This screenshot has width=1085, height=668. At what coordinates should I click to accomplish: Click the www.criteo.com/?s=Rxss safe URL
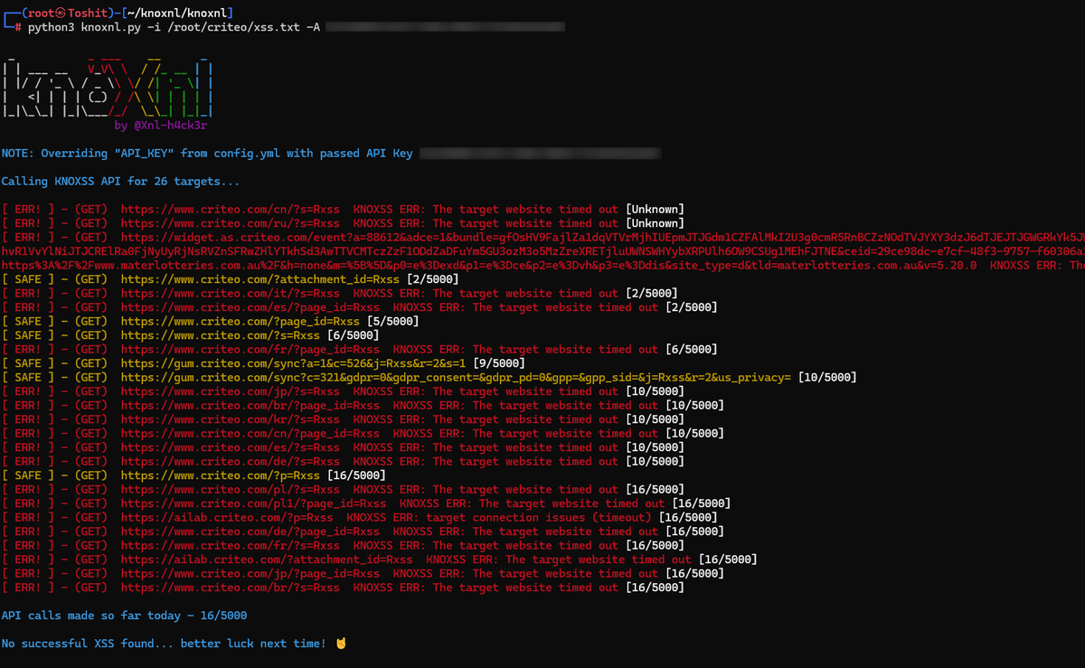click(x=221, y=335)
